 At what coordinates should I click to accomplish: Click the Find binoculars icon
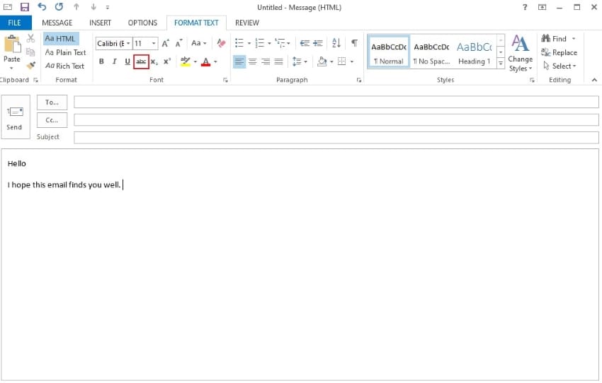(x=545, y=38)
